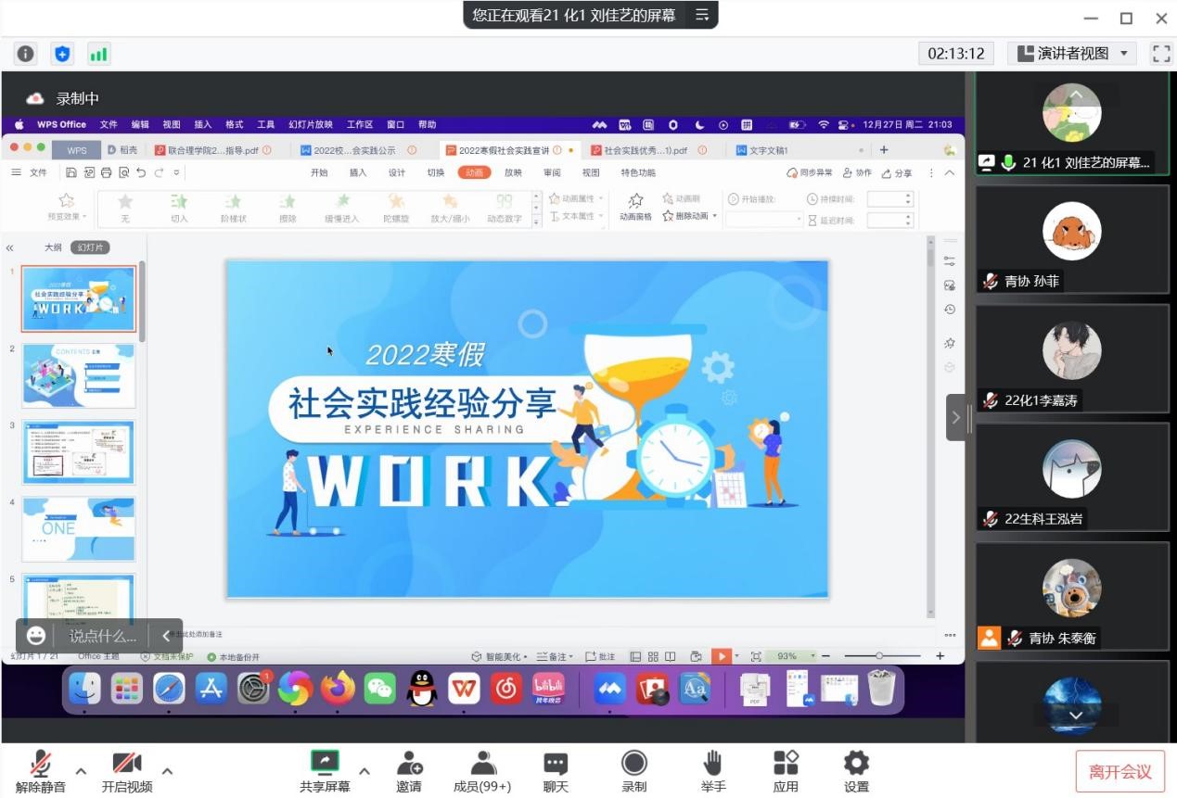
Task: Open the bilibili app in the dock
Action: point(549,689)
